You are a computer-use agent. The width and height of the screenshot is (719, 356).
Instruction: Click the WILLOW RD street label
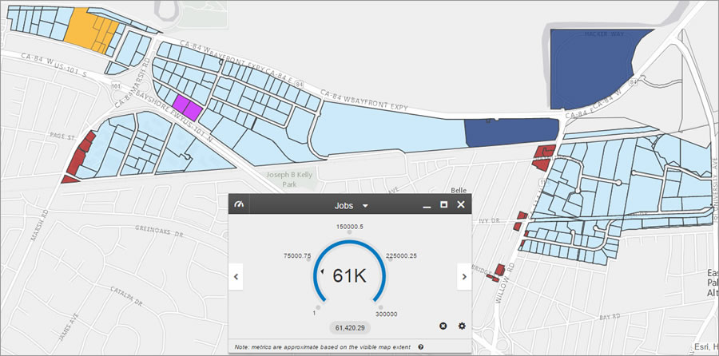(506, 284)
